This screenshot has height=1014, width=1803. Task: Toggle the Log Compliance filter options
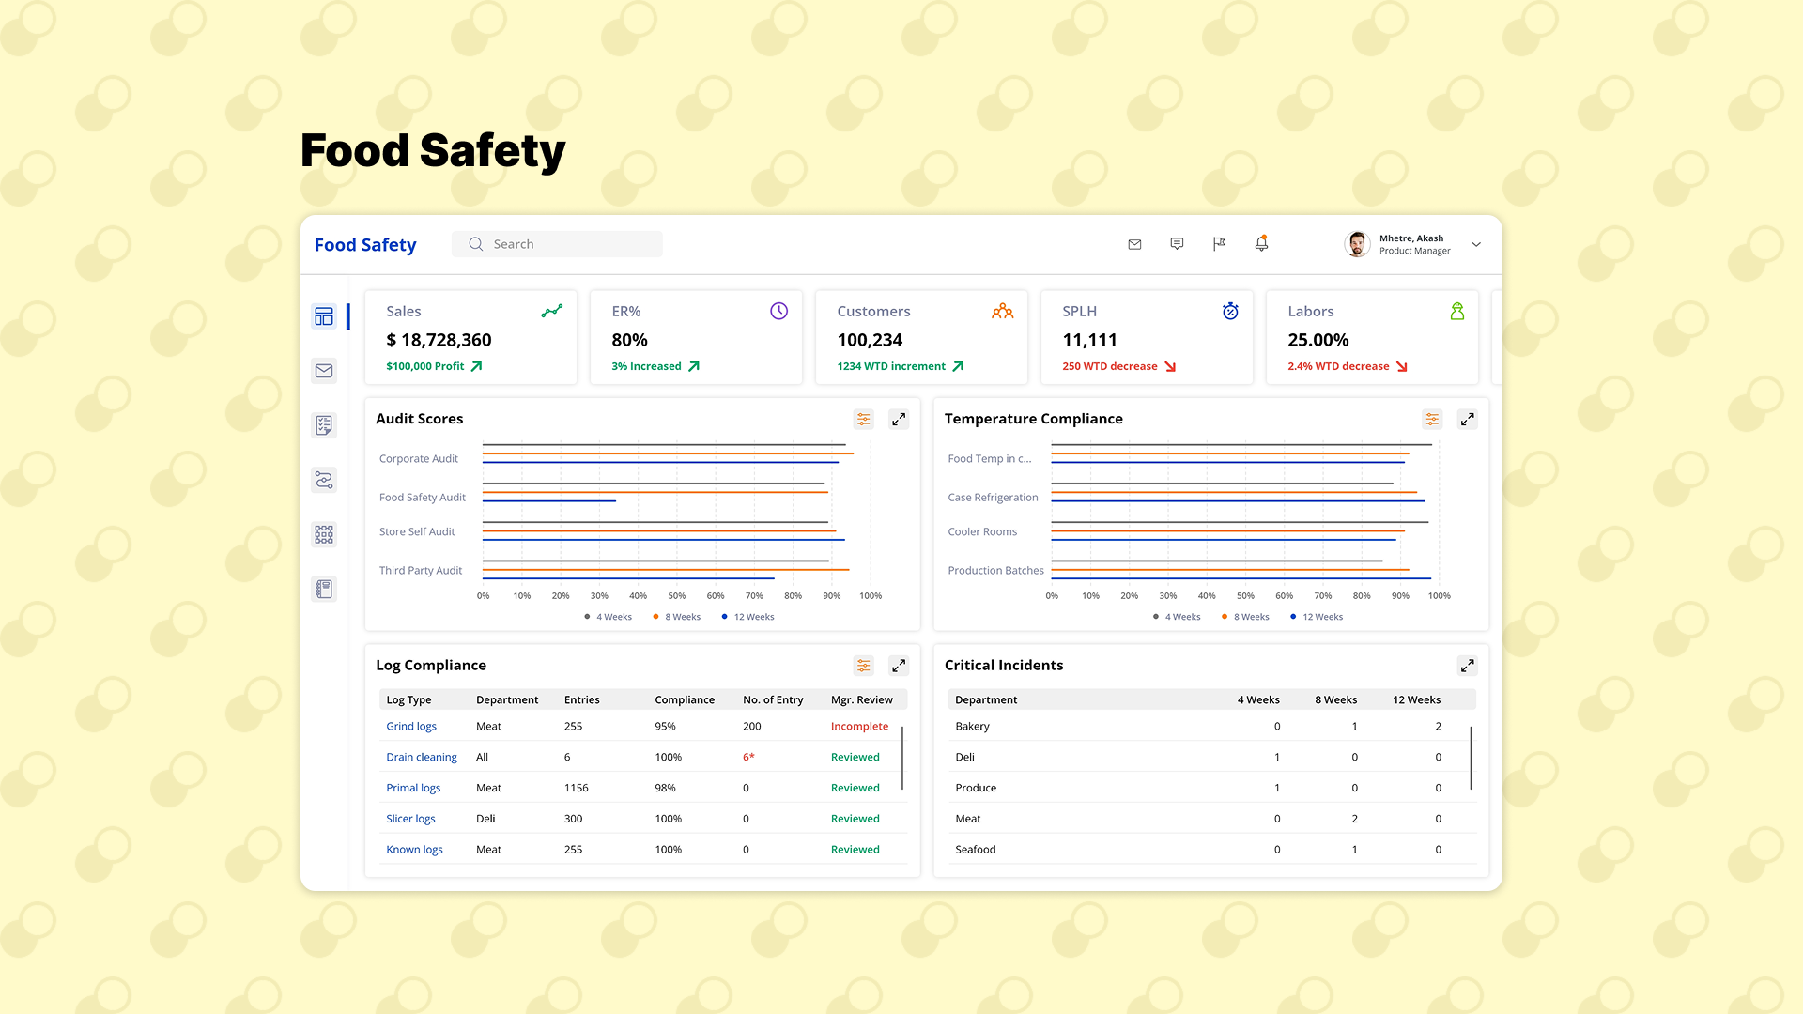863,665
